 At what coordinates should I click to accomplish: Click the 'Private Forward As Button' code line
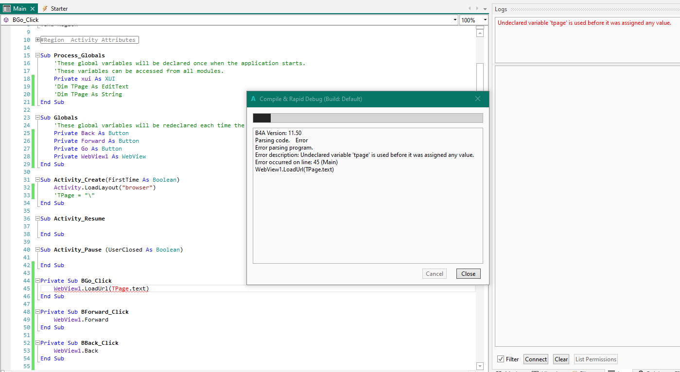coord(96,141)
